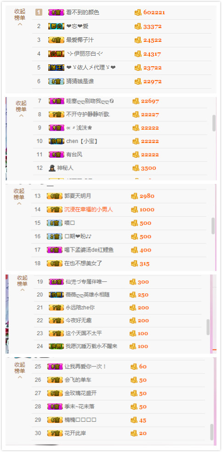The width and height of the screenshot is (222, 452).
Task: Click the 伯爵 badge beside chen【小宝】
Action: 56,141
